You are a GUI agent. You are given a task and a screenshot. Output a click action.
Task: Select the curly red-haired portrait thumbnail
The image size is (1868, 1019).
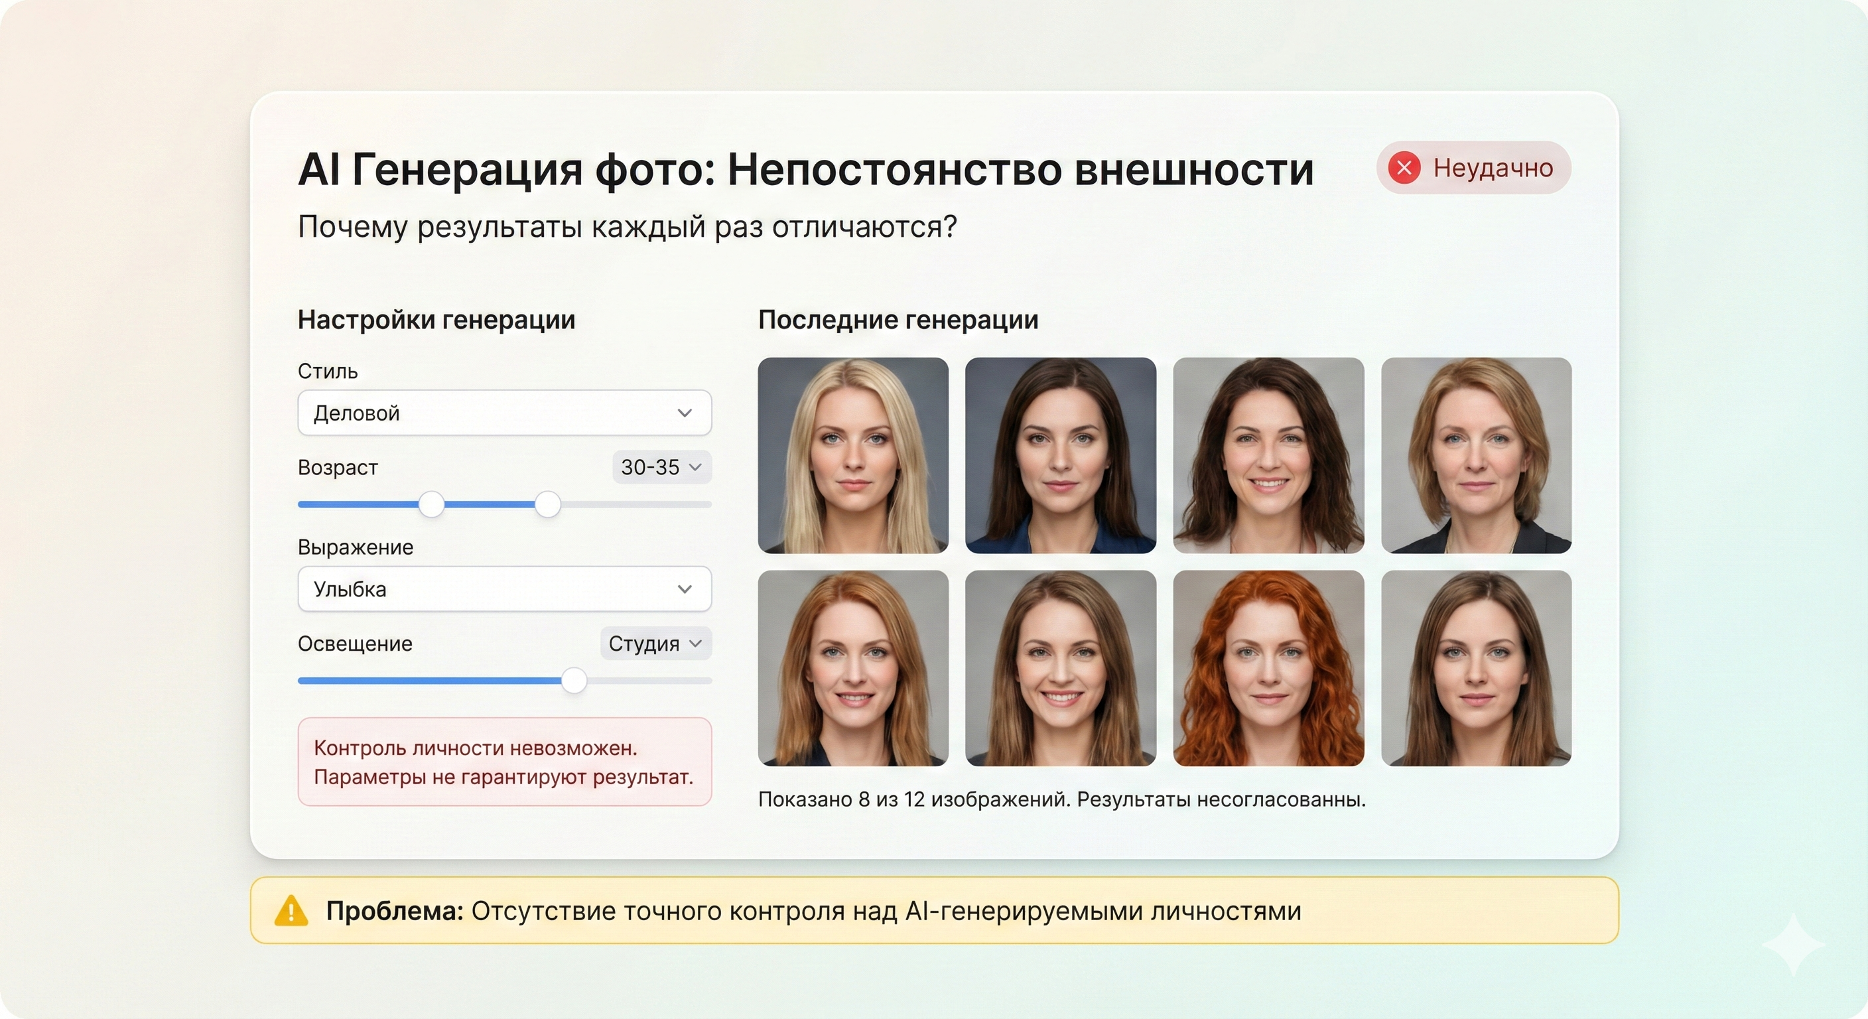click(x=1268, y=668)
